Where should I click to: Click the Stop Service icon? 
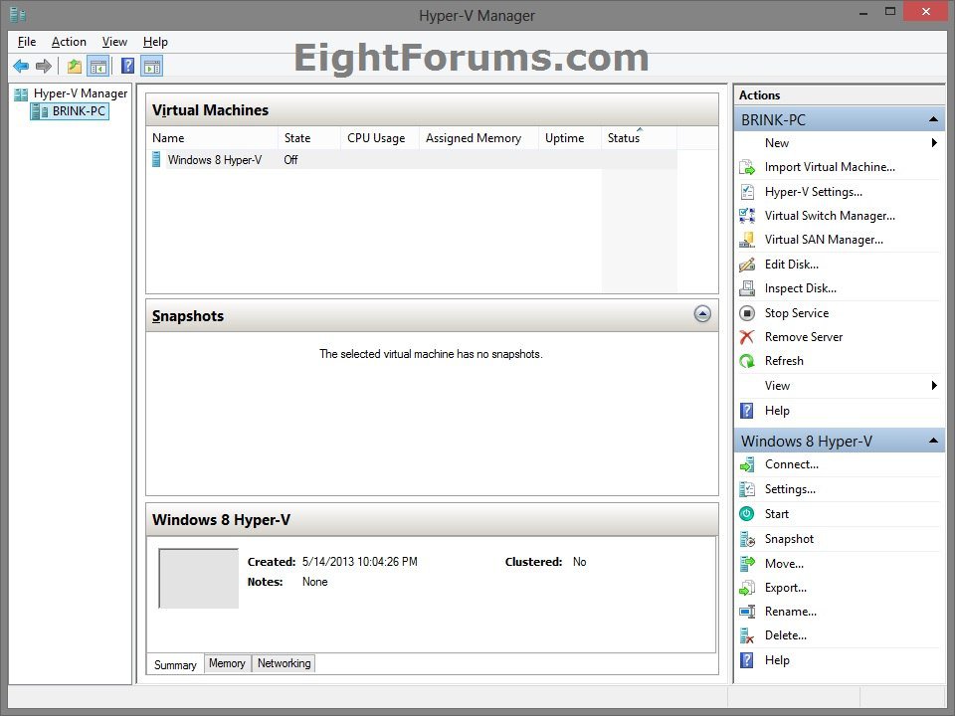(x=747, y=313)
